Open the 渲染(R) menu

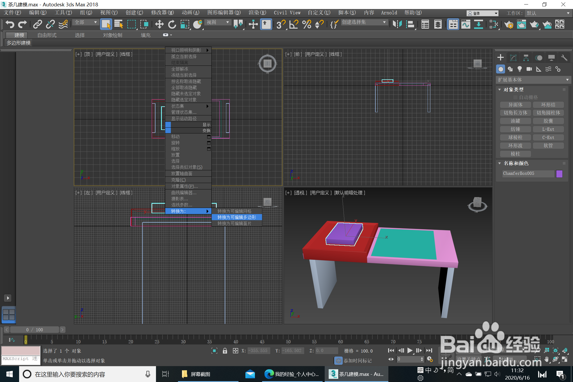[x=257, y=13]
